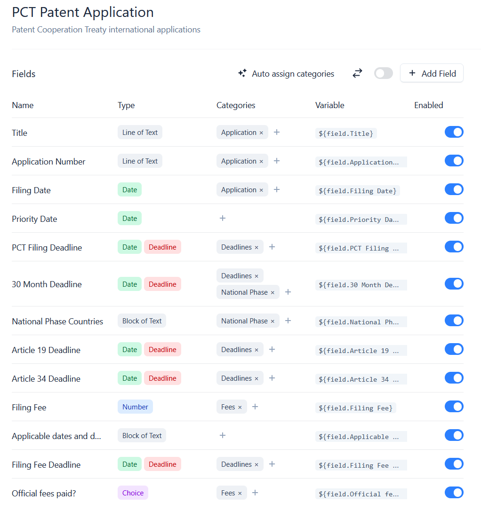481x518 pixels.
Task: Click the Date tag on Priority Date row
Action: point(130,219)
